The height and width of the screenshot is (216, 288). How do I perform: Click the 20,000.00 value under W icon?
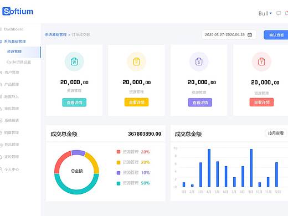(x=74, y=82)
